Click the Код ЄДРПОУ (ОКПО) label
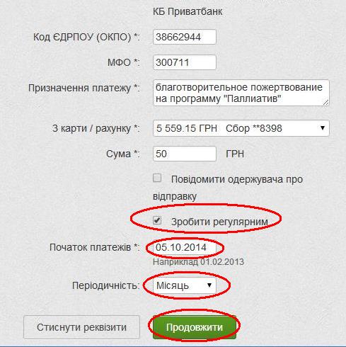The height and width of the screenshot is (347, 346). (x=86, y=37)
